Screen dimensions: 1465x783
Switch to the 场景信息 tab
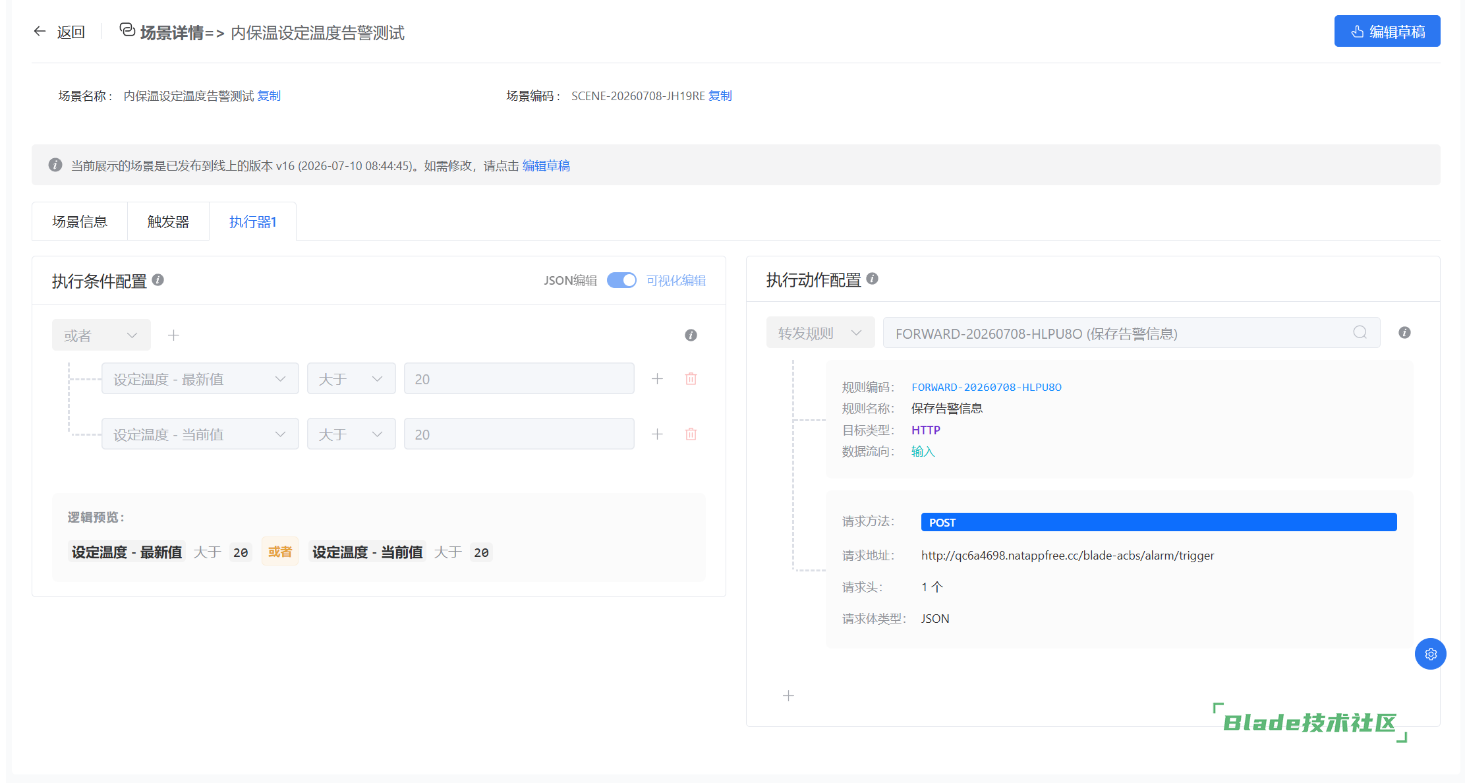[x=80, y=222]
